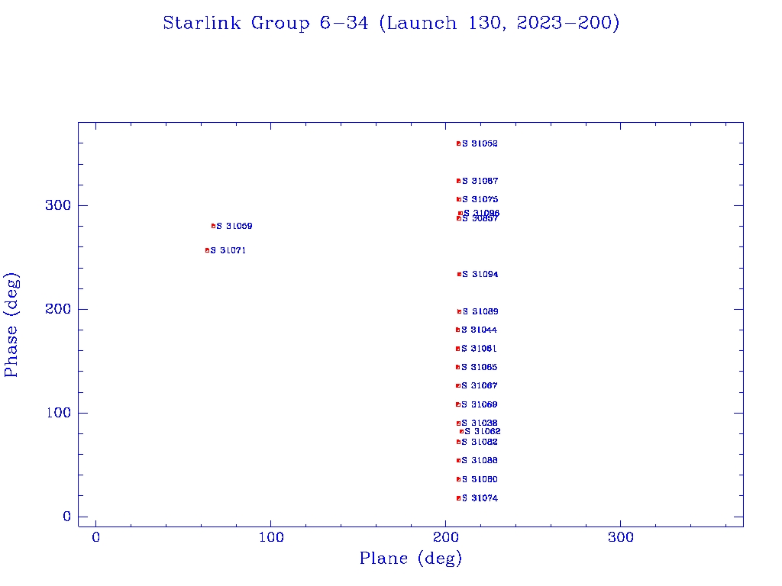Screen dimensions: 782x586
Task: Click the Phase (deg) y-axis label
Action: pyautogui.click(x=11, y=325)
